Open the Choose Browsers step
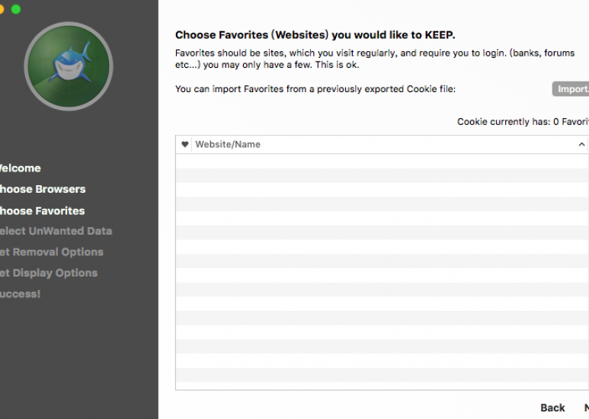Screen dimensions: 589x419 tap(42, 189)
